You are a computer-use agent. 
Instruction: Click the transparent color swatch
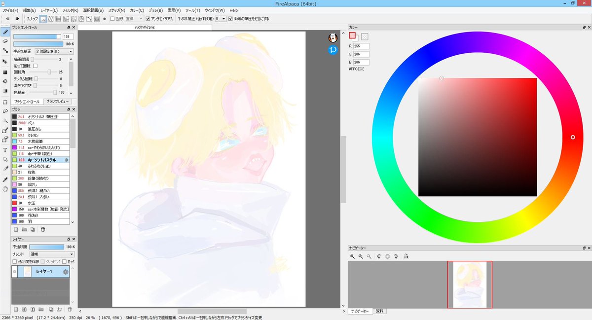[365, 36]
